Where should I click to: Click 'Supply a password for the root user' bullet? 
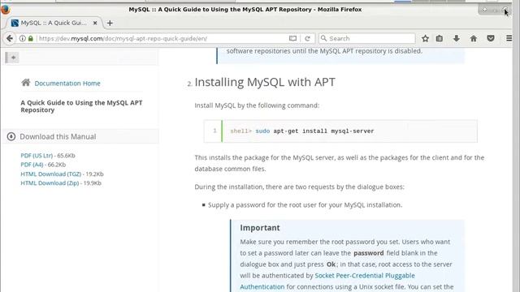point(305,205)
